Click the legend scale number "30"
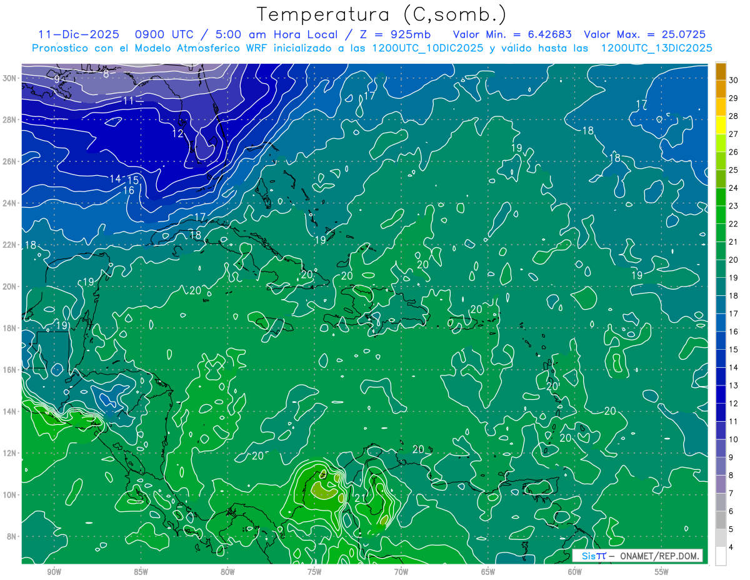750x580 pixels. [733, 80]
